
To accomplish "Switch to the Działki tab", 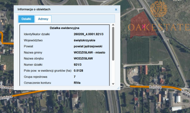I will pyautogui.click(x=26, y=19).
